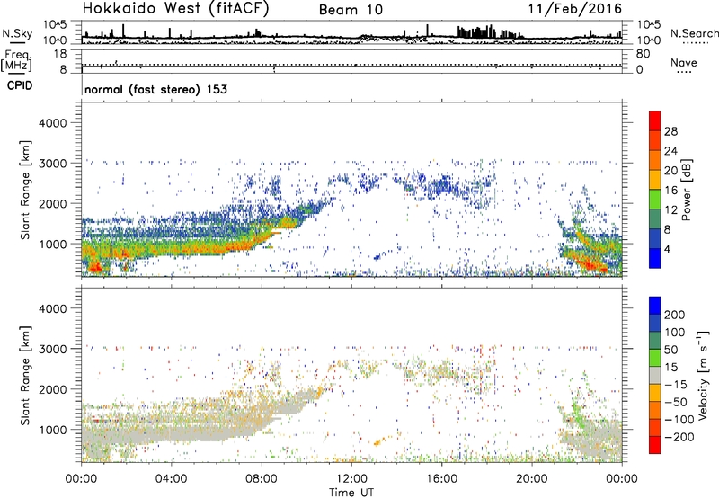Image resolution: width=719 pixels, height=498 pixels.
Task: Click the "80" tick on the Nave axis
Action: click(x=643, y=54)
